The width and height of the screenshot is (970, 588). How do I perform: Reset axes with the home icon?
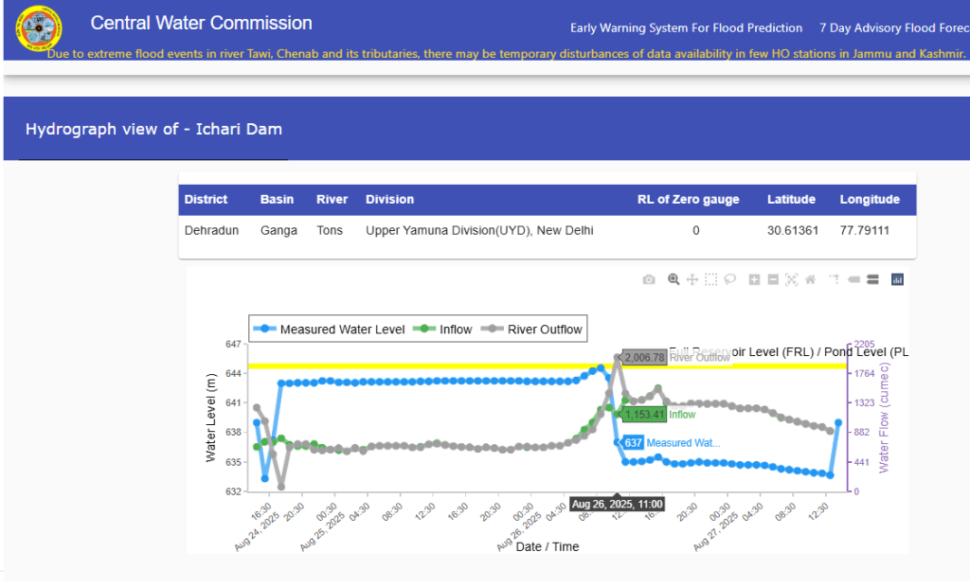811,279
